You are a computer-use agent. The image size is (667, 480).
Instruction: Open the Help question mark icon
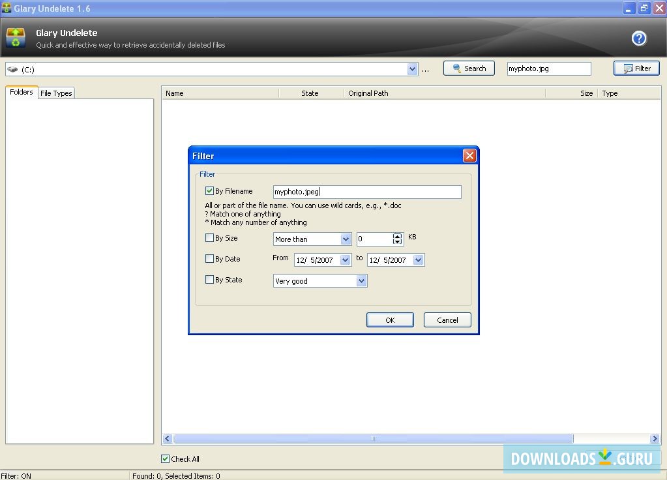click(638, 38)
